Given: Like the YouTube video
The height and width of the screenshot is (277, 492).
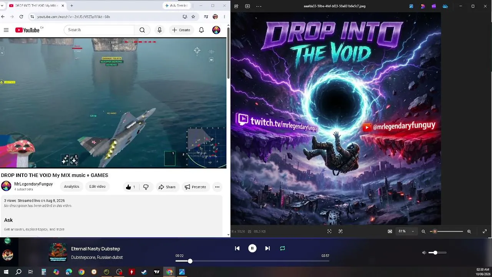Looking at the screenshot, I should (130, 187).
